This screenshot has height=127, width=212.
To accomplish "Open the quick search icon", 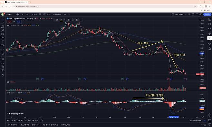I will [189, 14].
